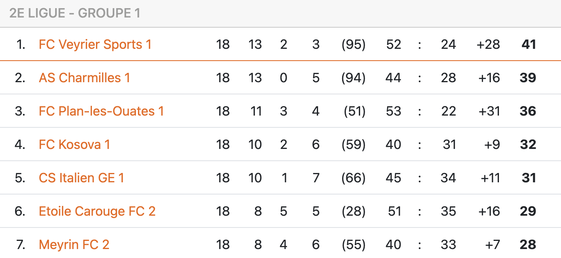Open the AS Charmilles 1 team page

pyautogui.click(x=85, y=78)
